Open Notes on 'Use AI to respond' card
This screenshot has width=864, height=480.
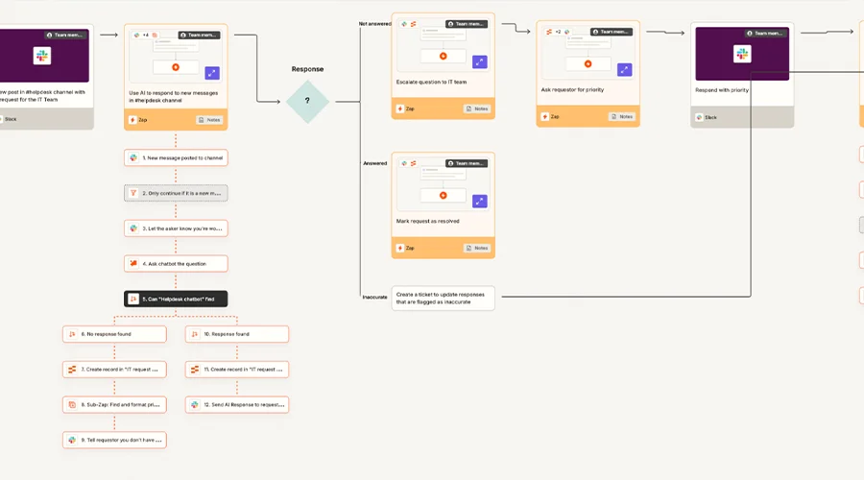210,120
